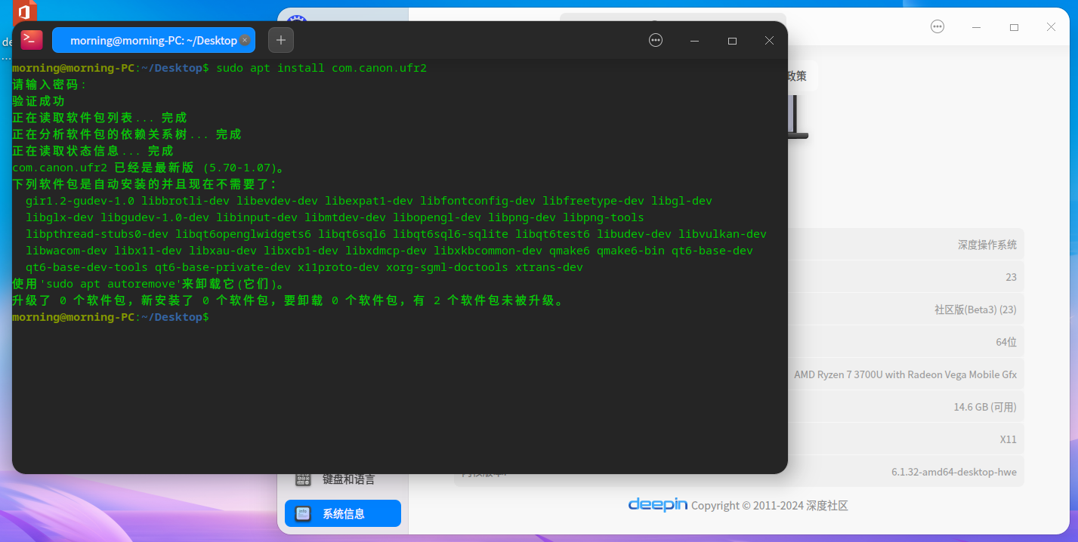This screenshot has height=542, width=1078.
Task: Click the last empty terminal prompt line
Action: pos(111,317)
